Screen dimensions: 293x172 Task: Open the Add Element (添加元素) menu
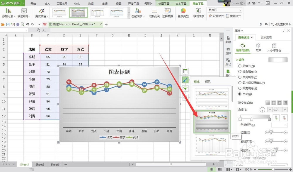(x=8, y=13)
